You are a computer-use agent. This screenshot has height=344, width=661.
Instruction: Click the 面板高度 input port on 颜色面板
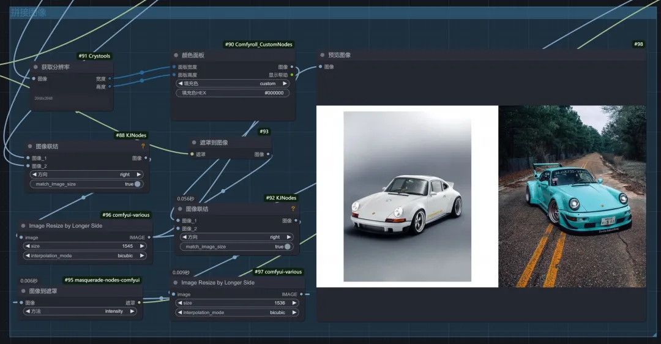click(x=174, y=75)
